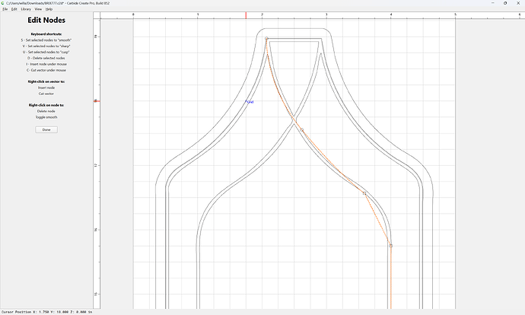Close the Carbide Create window
The image size is (525, 315).
[x=518, y=3]
